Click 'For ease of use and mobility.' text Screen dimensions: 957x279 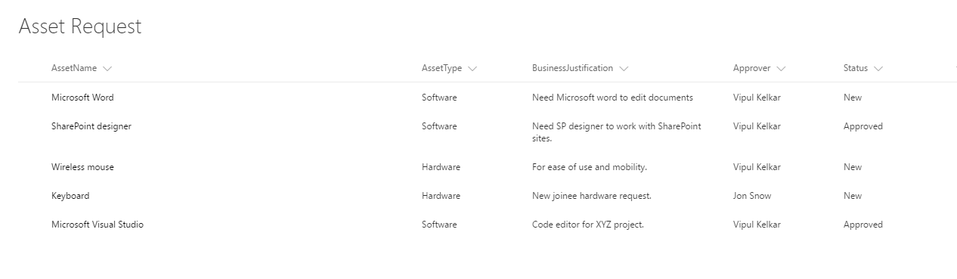pyautogui.click(x=590, y=167)
